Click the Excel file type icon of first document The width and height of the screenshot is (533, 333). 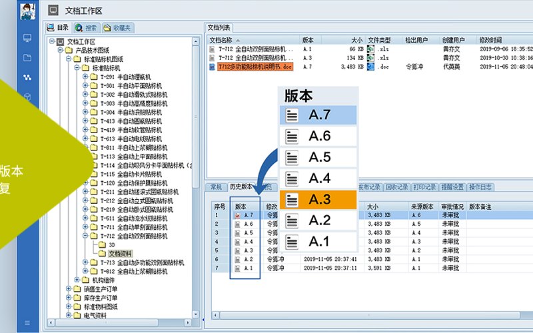(x=370, y=49)
